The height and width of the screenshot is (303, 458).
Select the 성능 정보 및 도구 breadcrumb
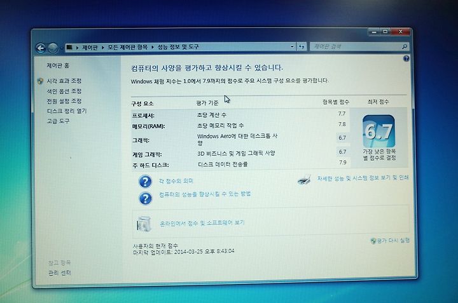tap(178, 46)
